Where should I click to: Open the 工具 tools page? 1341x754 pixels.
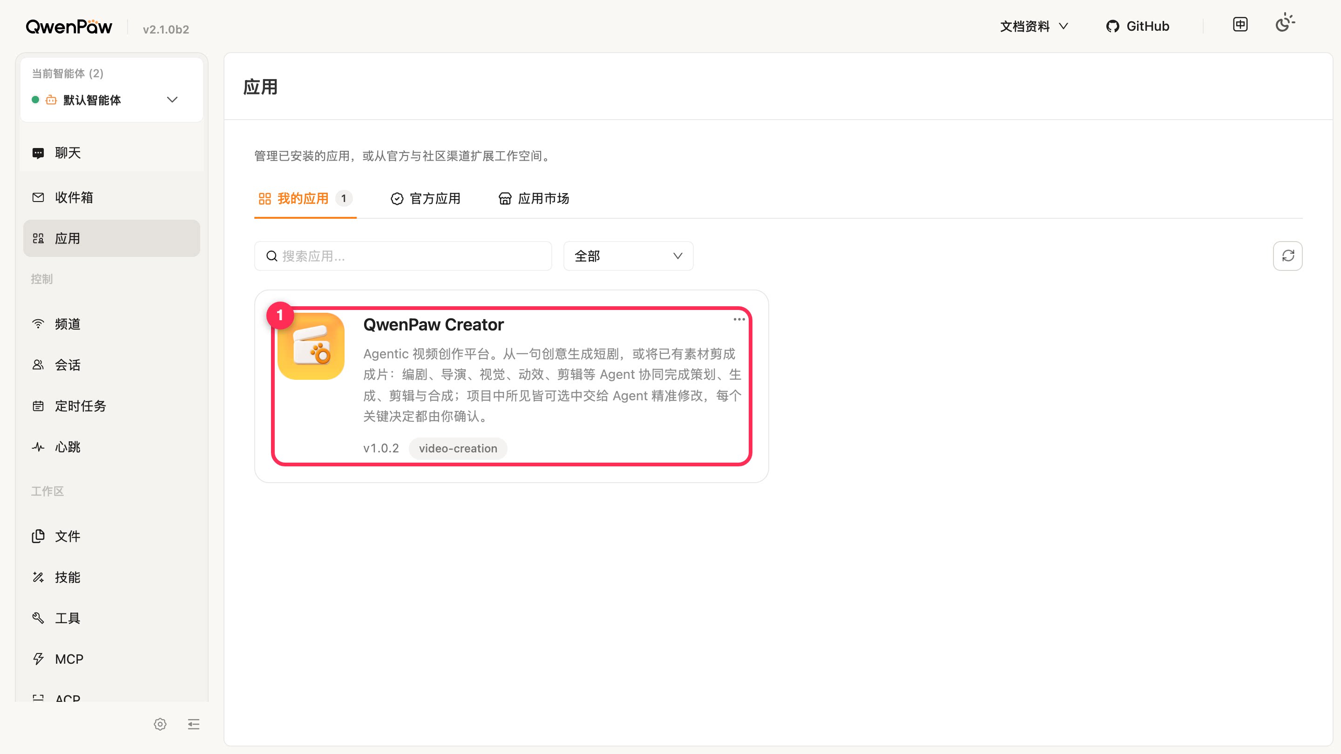coord(111,618)
